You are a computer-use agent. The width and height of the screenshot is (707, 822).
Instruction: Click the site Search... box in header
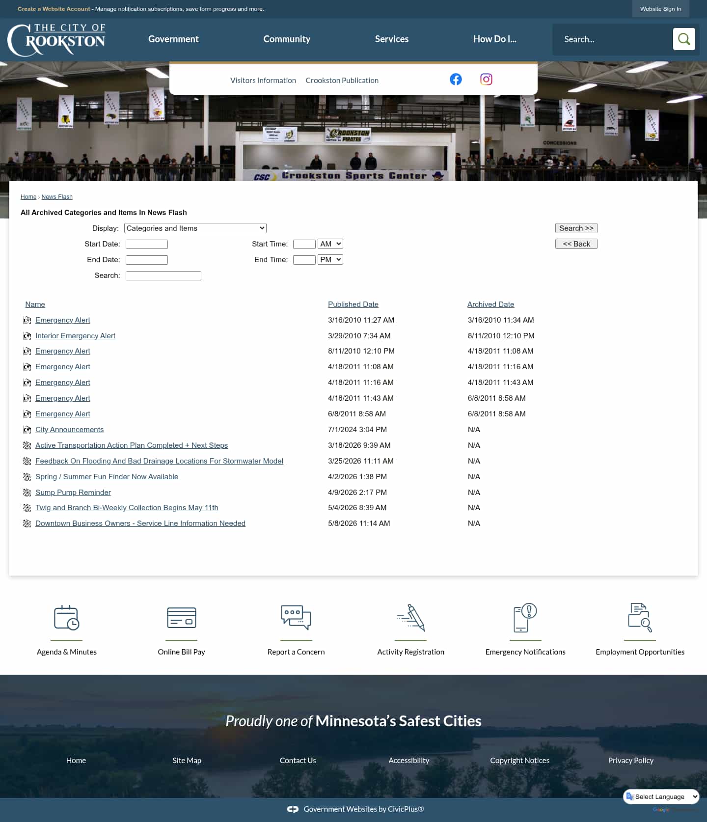pos(613,39)
